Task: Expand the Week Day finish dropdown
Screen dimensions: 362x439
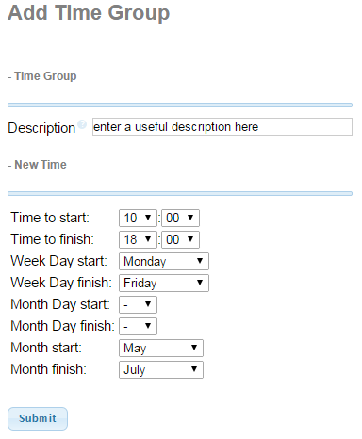Action: (x=164, y=283)
